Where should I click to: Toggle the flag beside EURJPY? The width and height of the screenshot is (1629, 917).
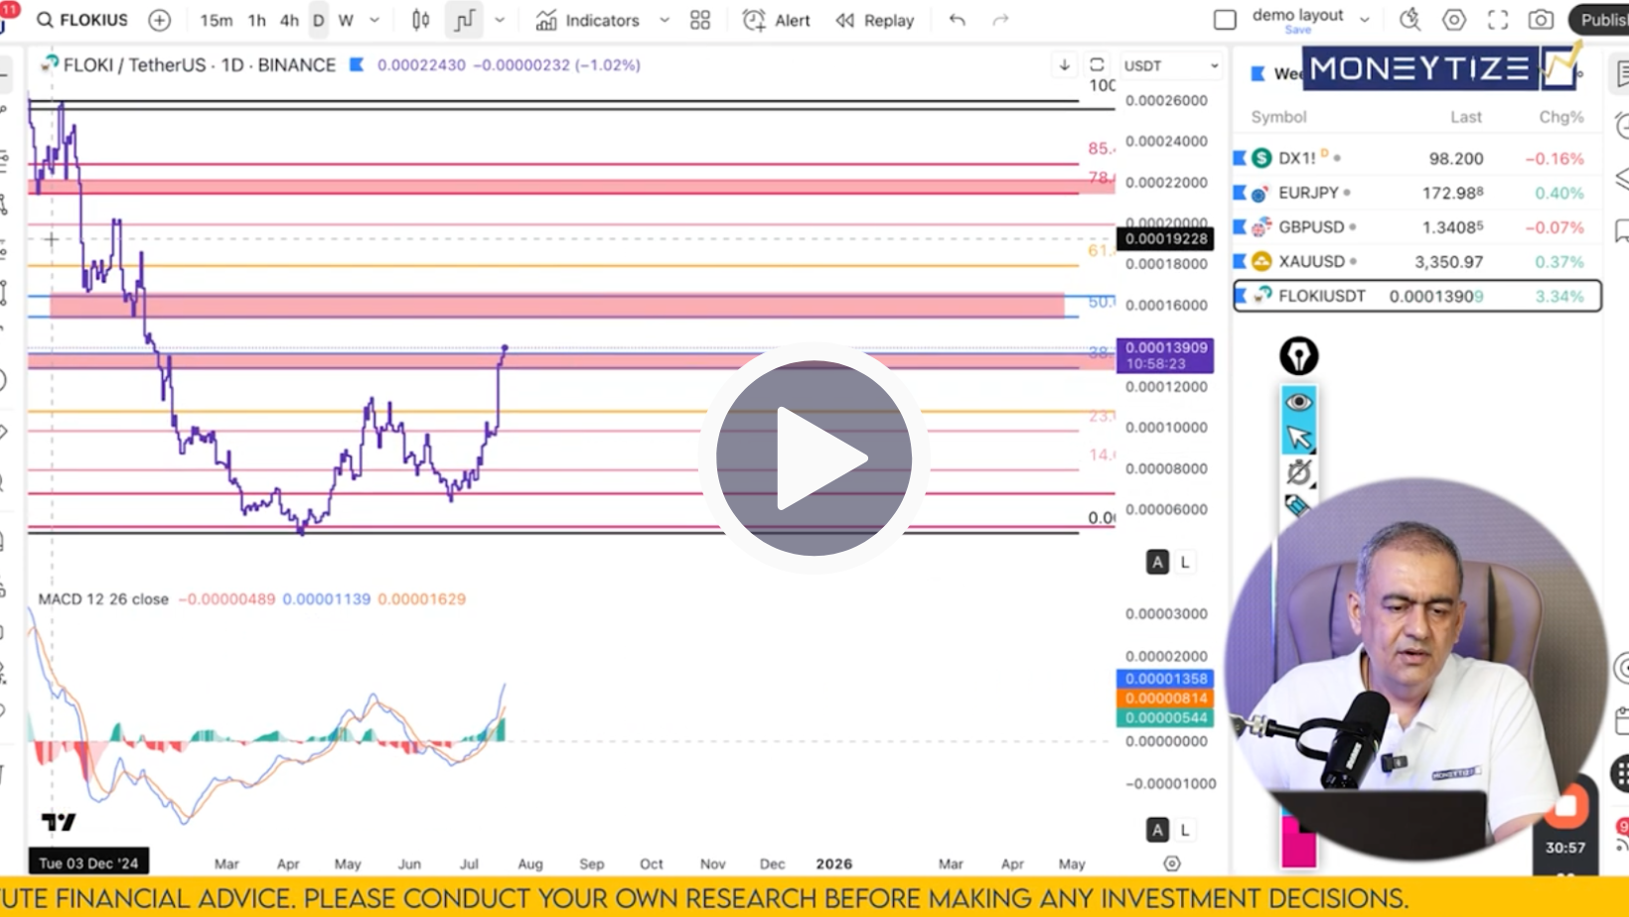pyautogui.click(x=1240, y=193)
